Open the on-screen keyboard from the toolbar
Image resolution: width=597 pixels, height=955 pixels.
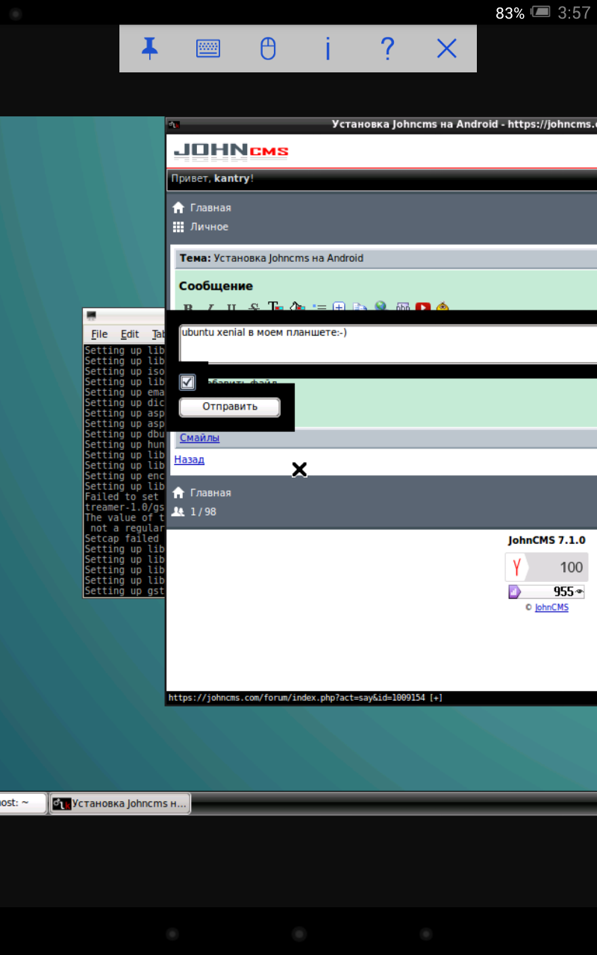(208, 49)
